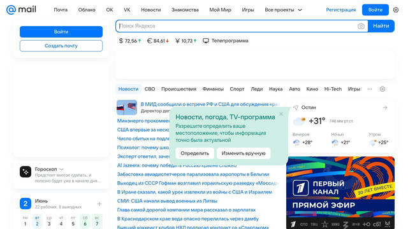Expand Все проекты dropdown
The image size is (408, 229).
pos(283,10)
